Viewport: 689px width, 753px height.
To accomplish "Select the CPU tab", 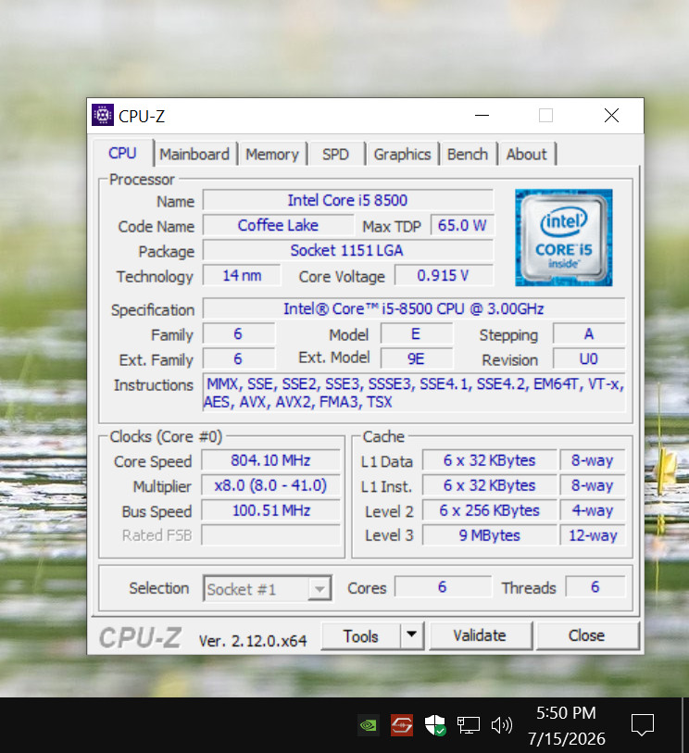I will [122, 153].
